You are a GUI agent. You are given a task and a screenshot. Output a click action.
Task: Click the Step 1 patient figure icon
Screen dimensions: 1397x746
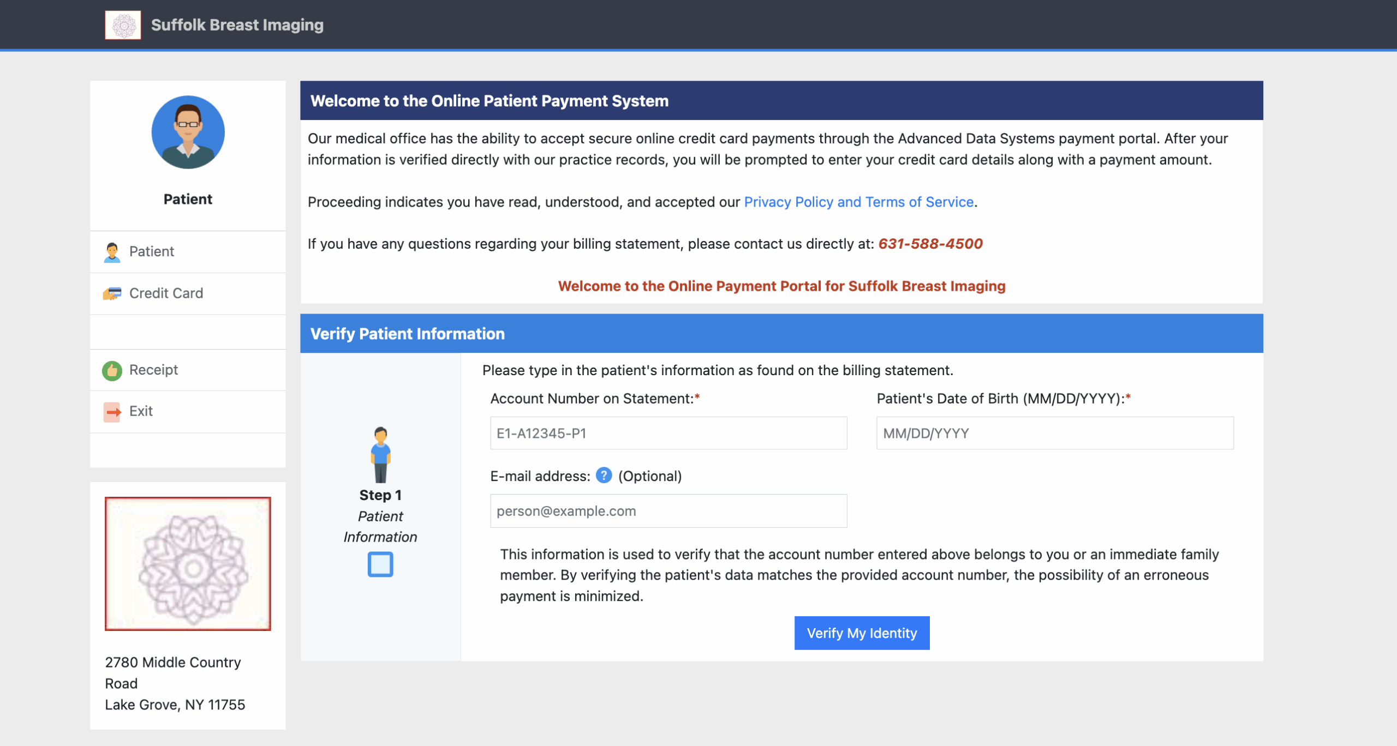pos(380,454)
